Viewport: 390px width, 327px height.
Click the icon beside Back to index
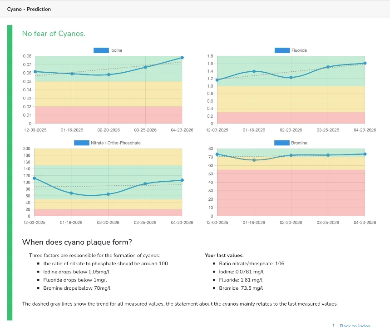[x=334, y=326]
